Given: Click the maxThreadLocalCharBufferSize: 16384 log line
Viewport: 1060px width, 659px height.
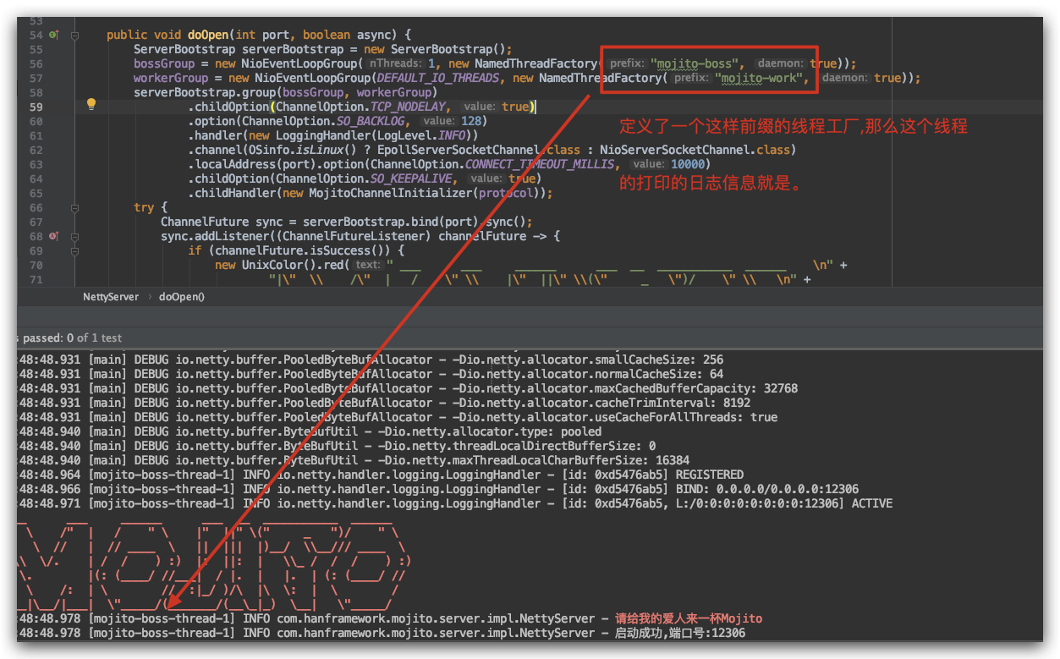Looking at the screenshot, I should (354, 460).
